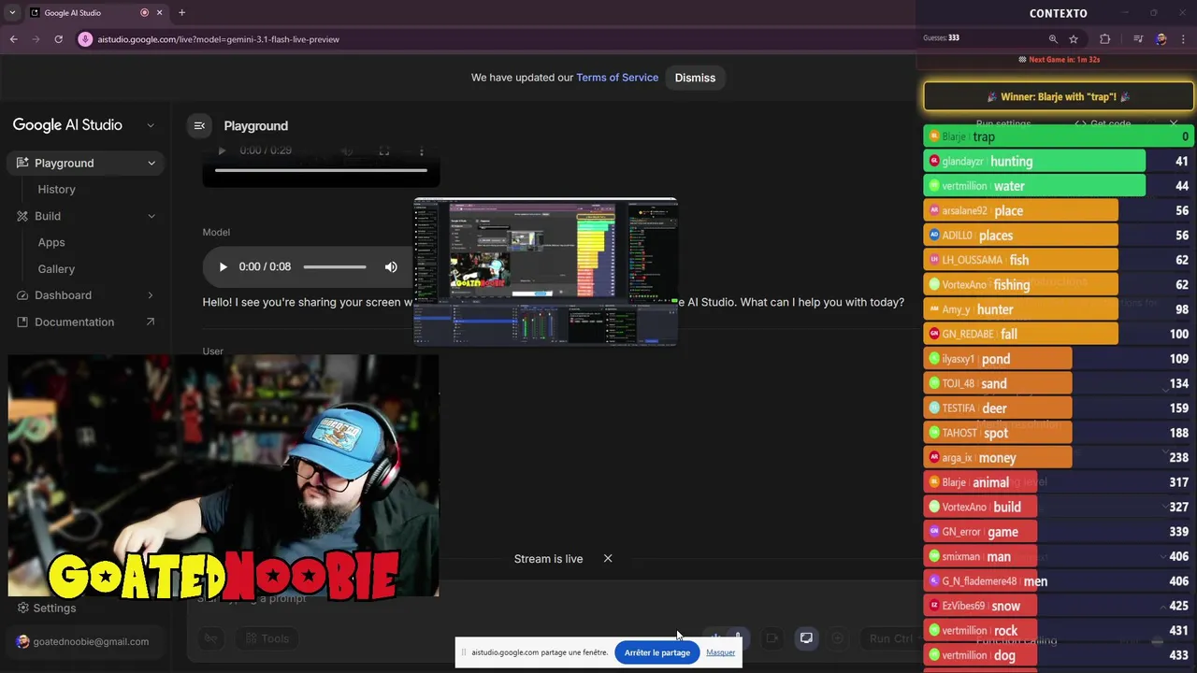The width and height of the screenshot is (1197, 673).
Task: Click the Run Ctrl button
Action: click(x=890, y=638)
